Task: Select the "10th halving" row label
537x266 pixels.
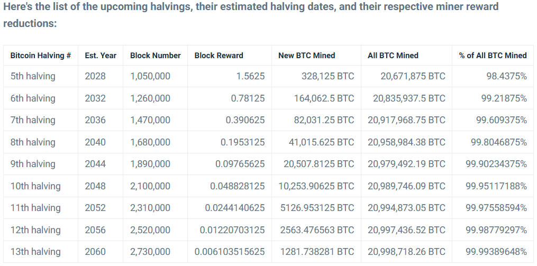Action: 35,186
